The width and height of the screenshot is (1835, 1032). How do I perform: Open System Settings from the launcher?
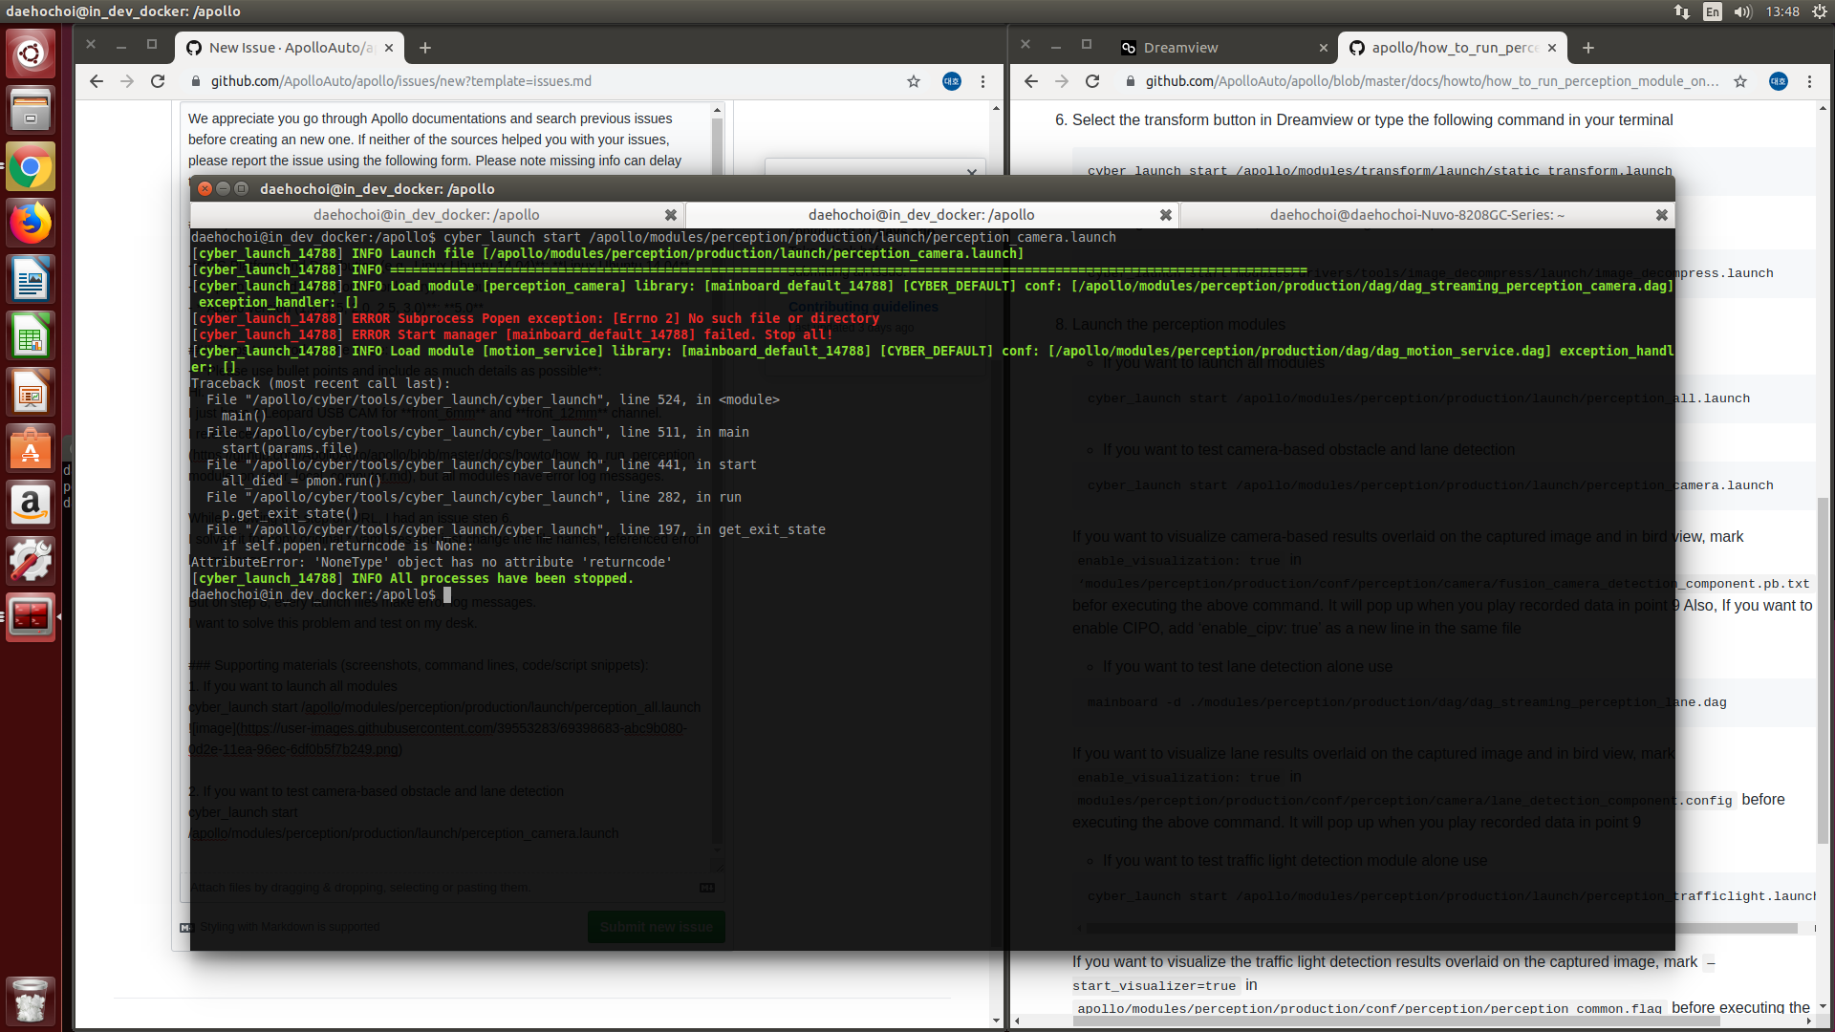point(31,561)
